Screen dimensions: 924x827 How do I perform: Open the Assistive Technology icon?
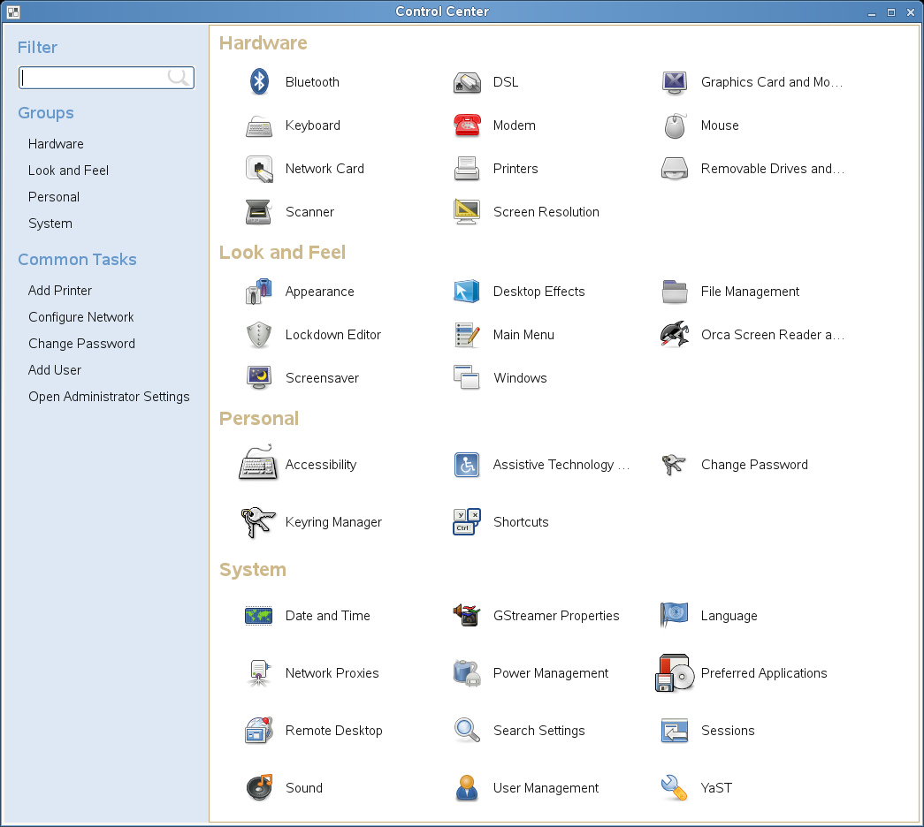point(467,465)
